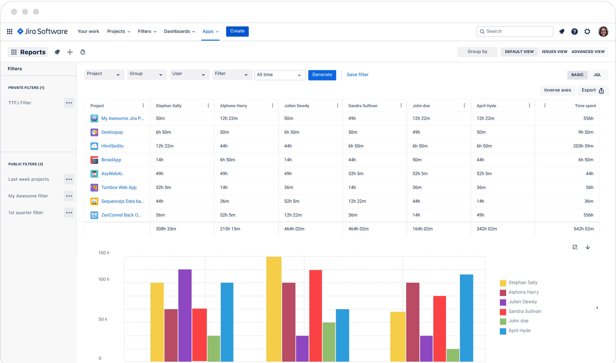Open the app switcher grid icon
Screen dimensions: 616x363
click(x=10, y=32)
